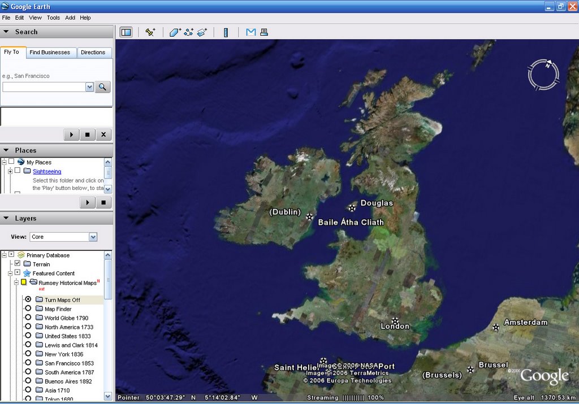
Task: Stop the Places tour
Action: pos(104,202)
